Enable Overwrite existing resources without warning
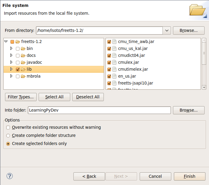This screenshot has height=185, width=209. [8, 128]
